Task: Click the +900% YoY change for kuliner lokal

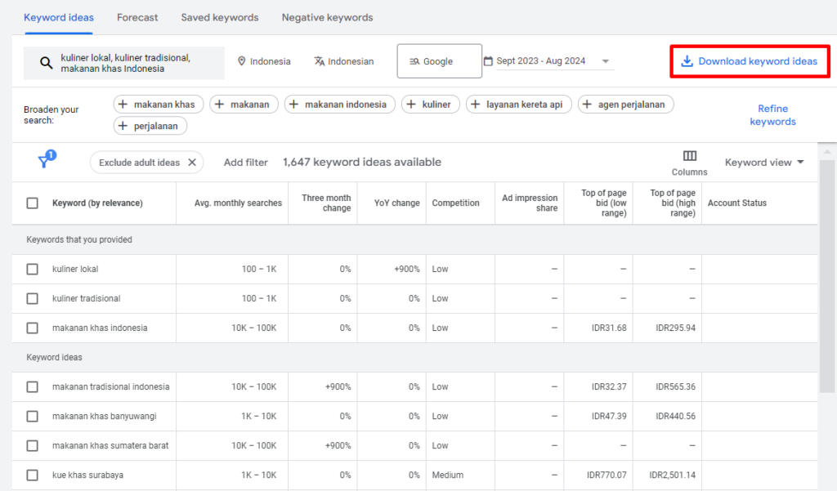Action: (407, 269)
